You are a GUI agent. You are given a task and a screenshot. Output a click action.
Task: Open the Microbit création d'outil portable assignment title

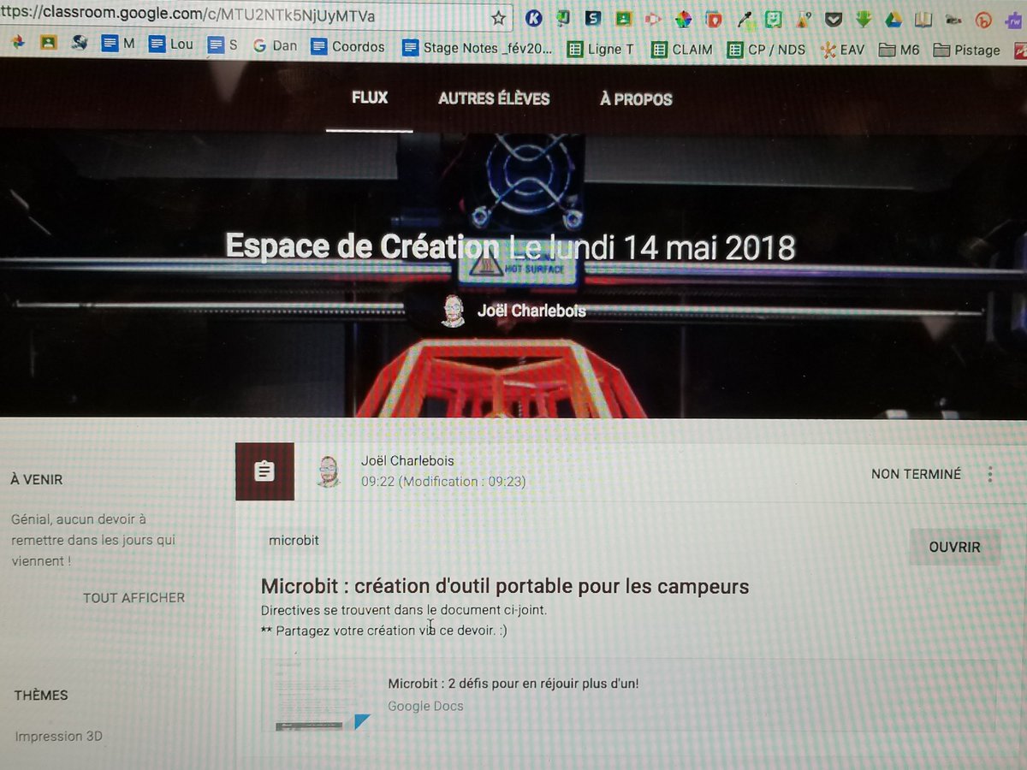(x=505, y=587)
